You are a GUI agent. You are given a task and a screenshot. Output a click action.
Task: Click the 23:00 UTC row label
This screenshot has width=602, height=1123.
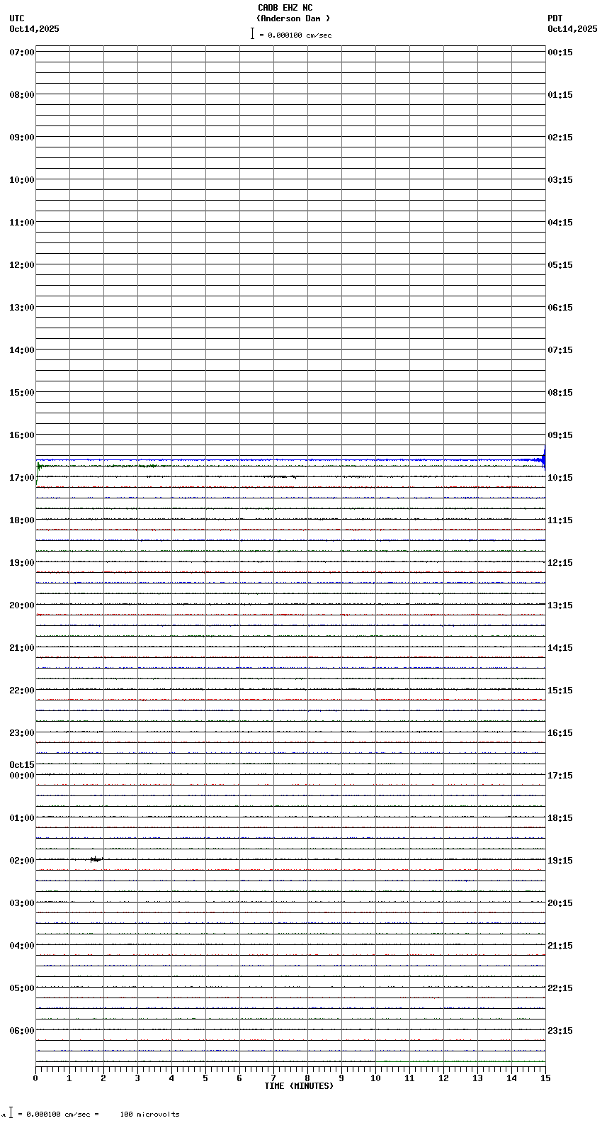point(22,733)
